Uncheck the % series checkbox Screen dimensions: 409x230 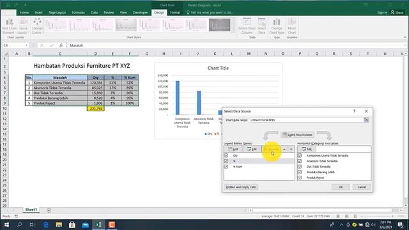(226, 161)
